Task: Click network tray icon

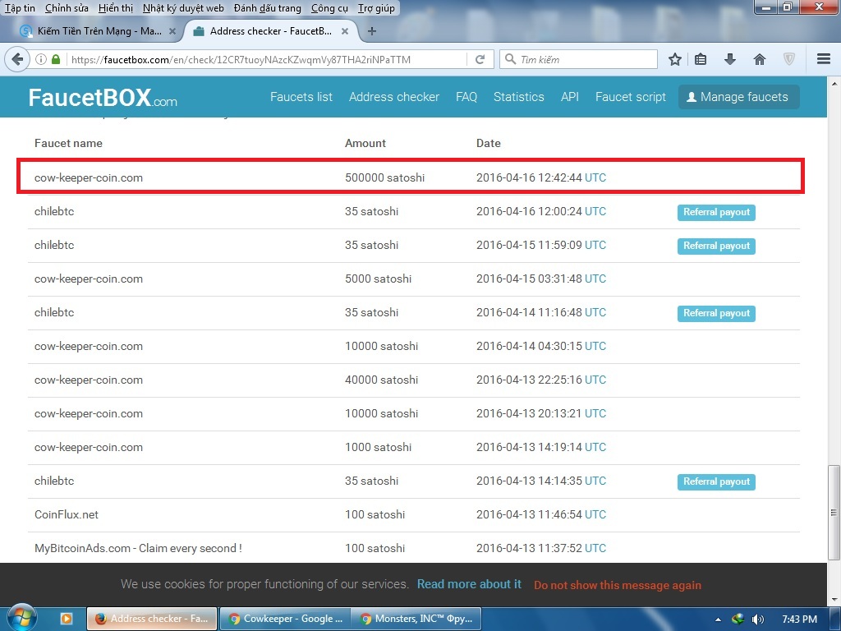Action: 738,619
